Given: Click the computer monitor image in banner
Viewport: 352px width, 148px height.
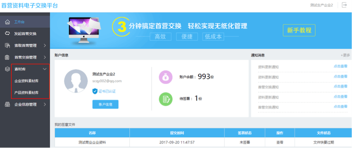Looking at the screenshot, I should [83, 30].
